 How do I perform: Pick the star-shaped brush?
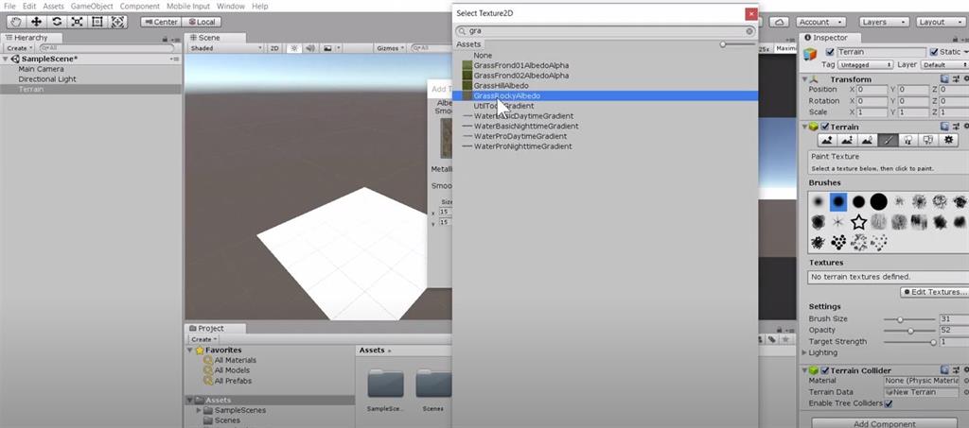pos(858,222)
